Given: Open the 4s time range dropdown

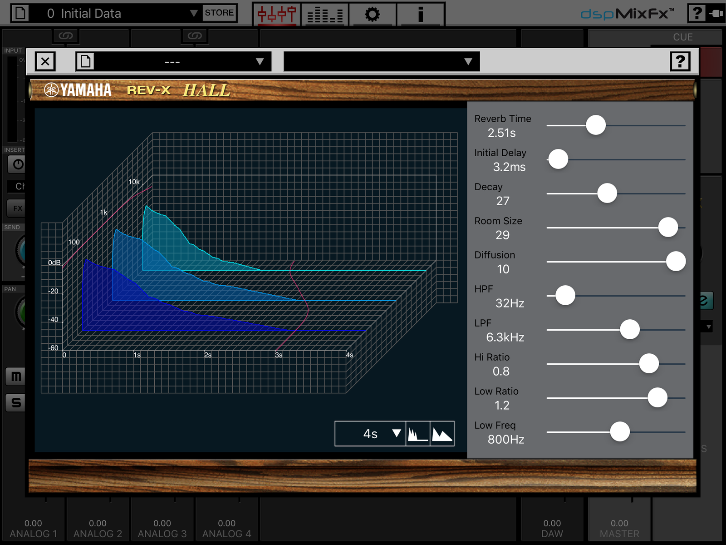Looking at the screenshot, I should pos(370,434).
